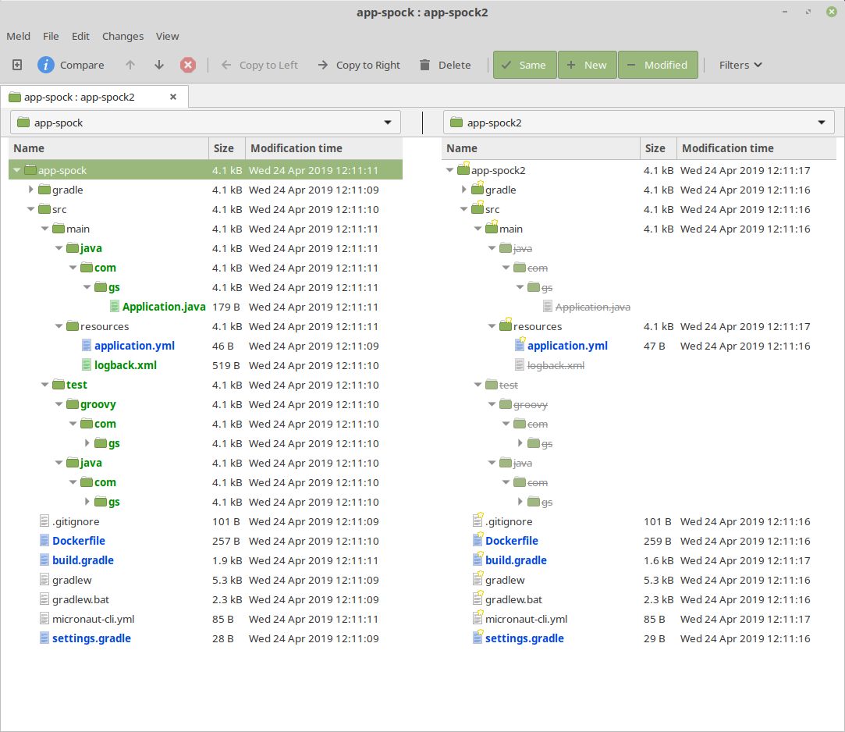Select build.gradle in the left pane

coord(83,560)
